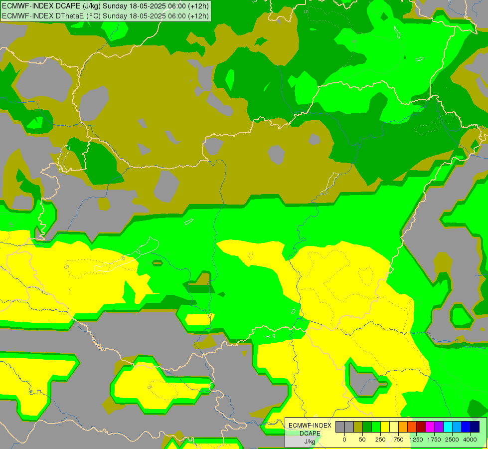
Task: Click the legend value label 2500
Action: (x=452, y=440)
